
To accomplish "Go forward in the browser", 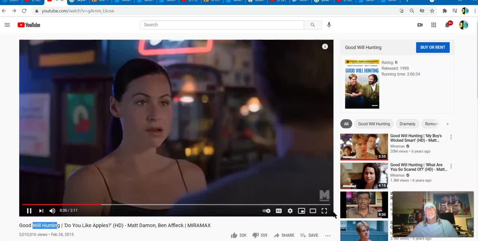I will [14, 11].
